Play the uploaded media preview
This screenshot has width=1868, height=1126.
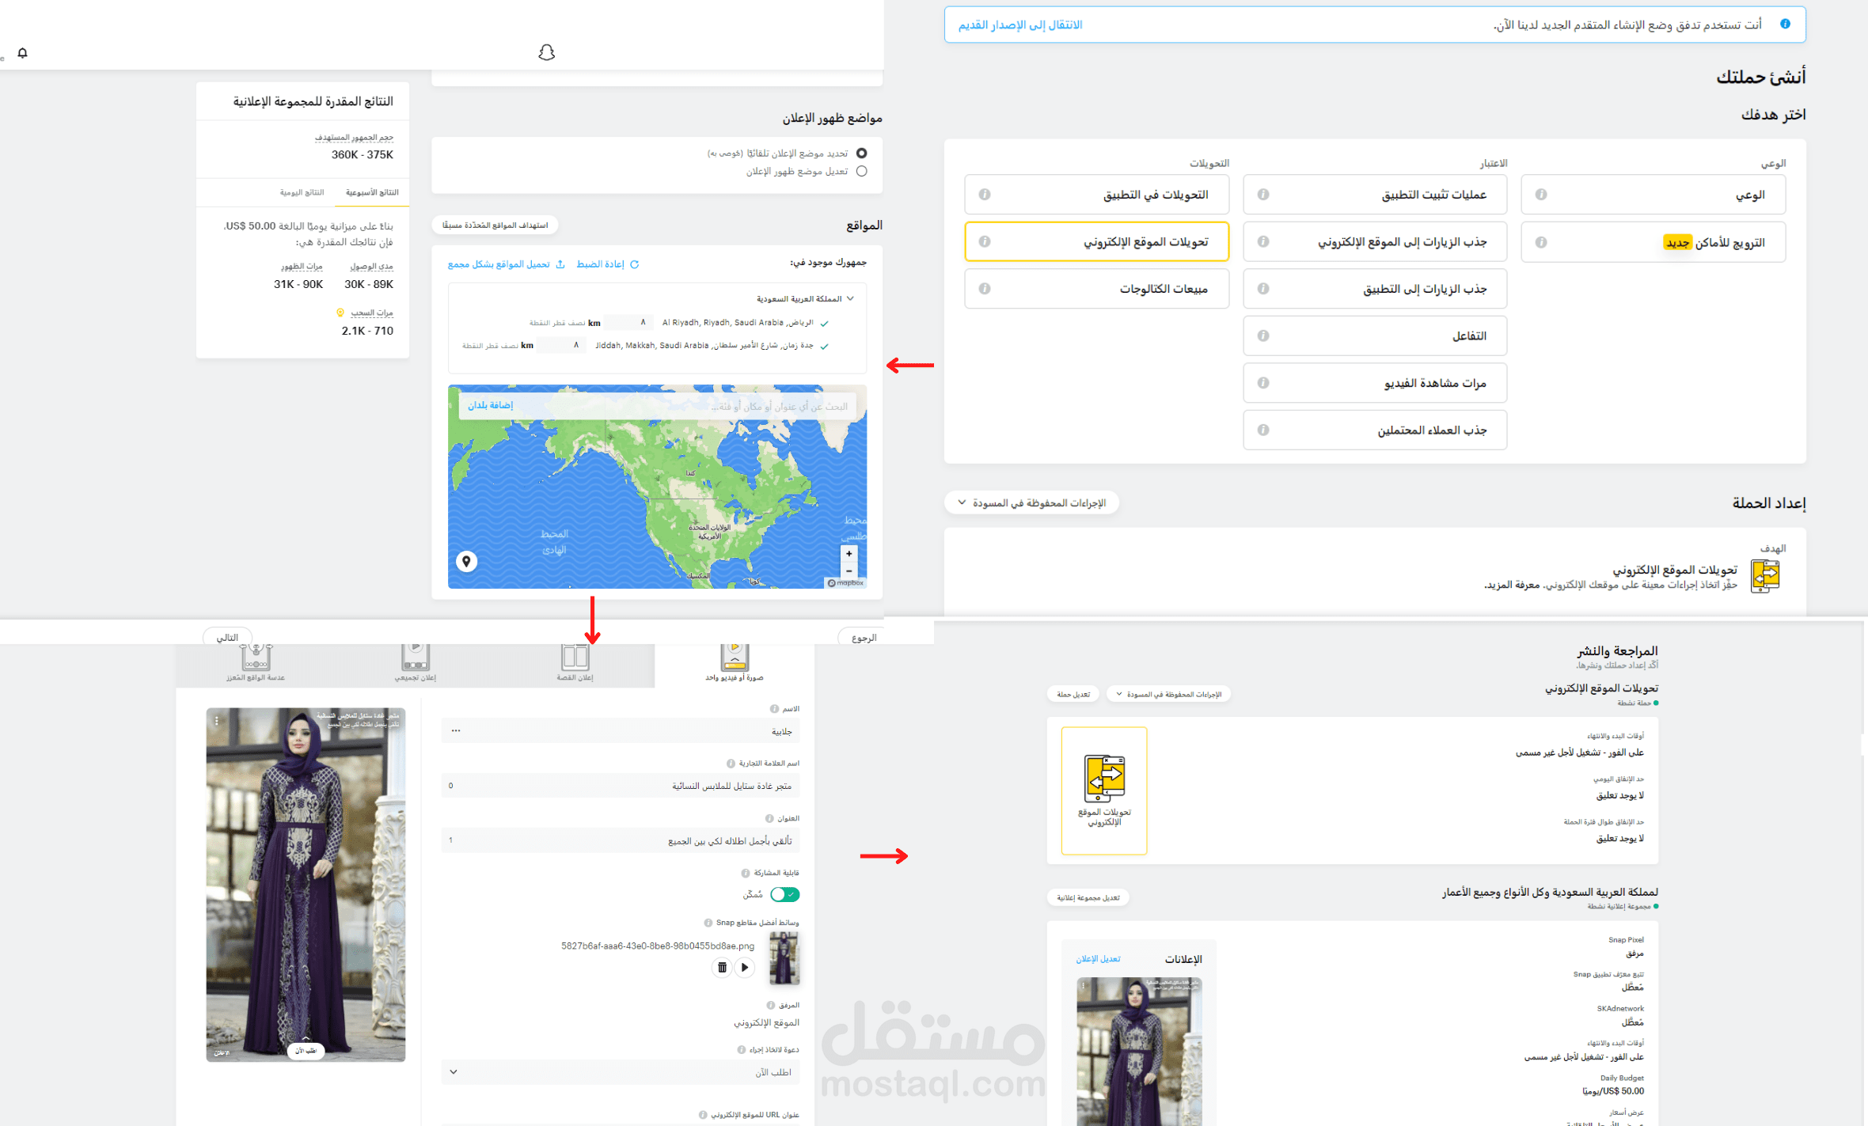(x=744, y=967)
